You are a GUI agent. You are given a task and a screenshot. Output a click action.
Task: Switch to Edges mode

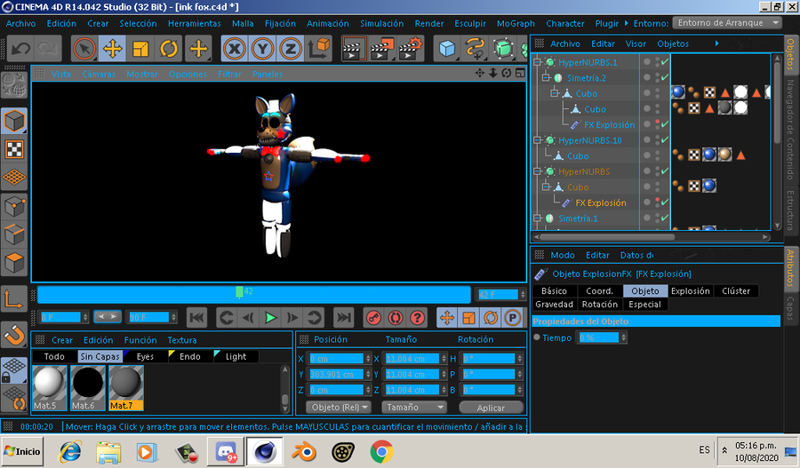coord(13,235)
